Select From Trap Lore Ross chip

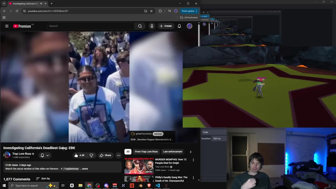146,151
